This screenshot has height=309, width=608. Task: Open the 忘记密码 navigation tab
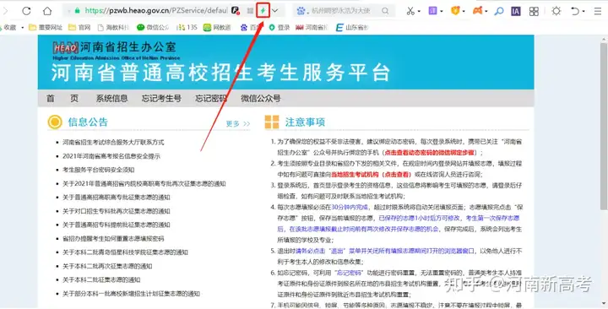click(x=211, y=99)
